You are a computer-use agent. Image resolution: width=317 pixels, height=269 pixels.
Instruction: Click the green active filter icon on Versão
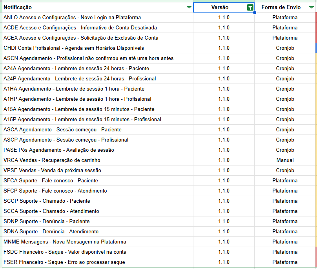[250, 7]
